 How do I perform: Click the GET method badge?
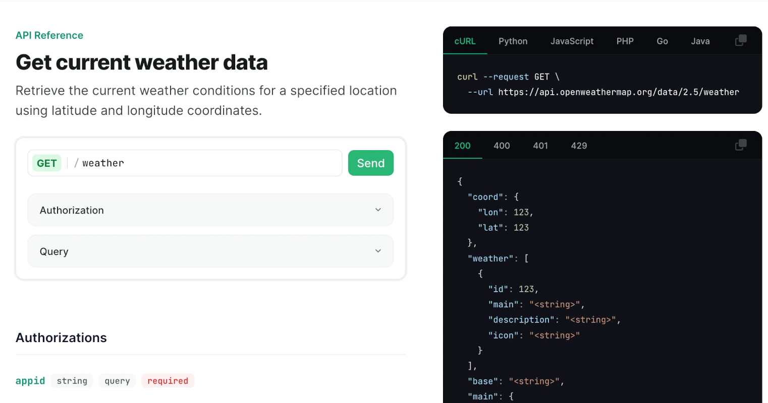click(x=46, y=163)
